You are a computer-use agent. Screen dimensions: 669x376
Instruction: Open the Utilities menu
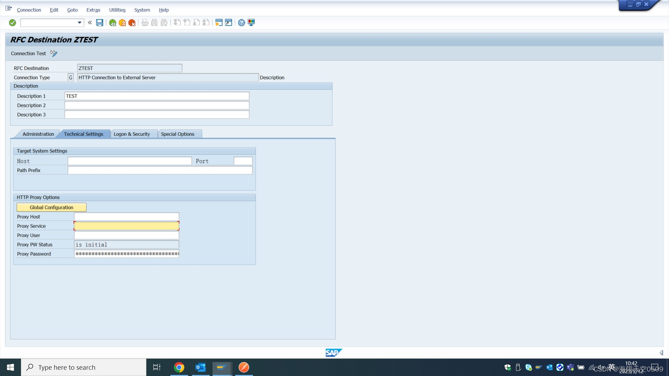coord(117,10)
